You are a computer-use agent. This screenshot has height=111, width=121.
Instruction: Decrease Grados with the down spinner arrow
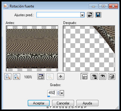(58, 94)
